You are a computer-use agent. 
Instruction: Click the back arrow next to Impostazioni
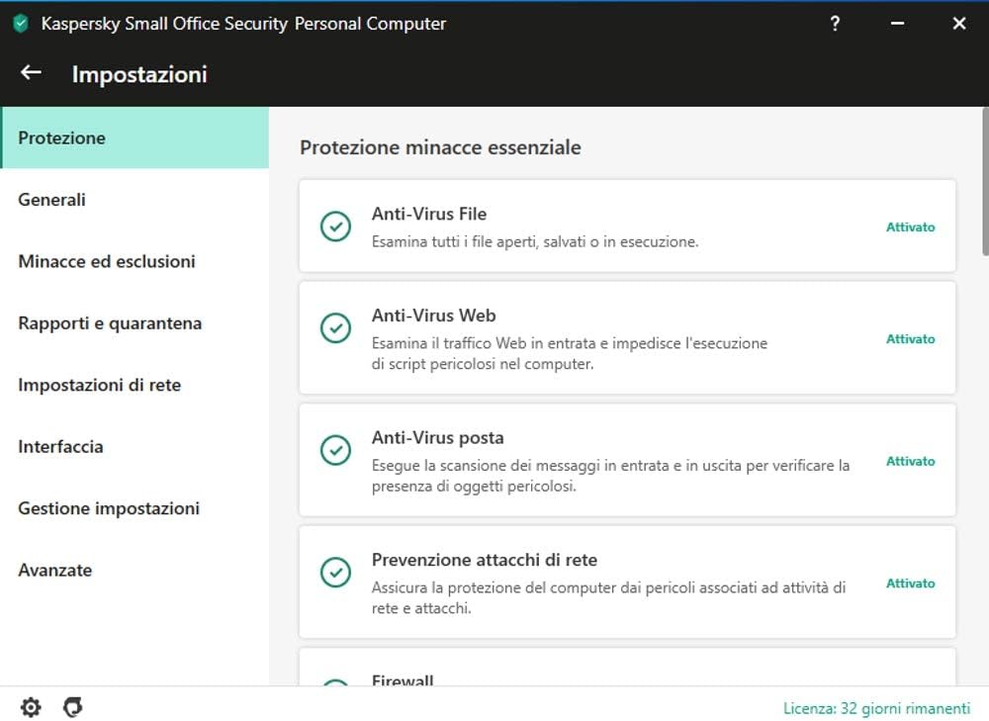pos(31,72)
